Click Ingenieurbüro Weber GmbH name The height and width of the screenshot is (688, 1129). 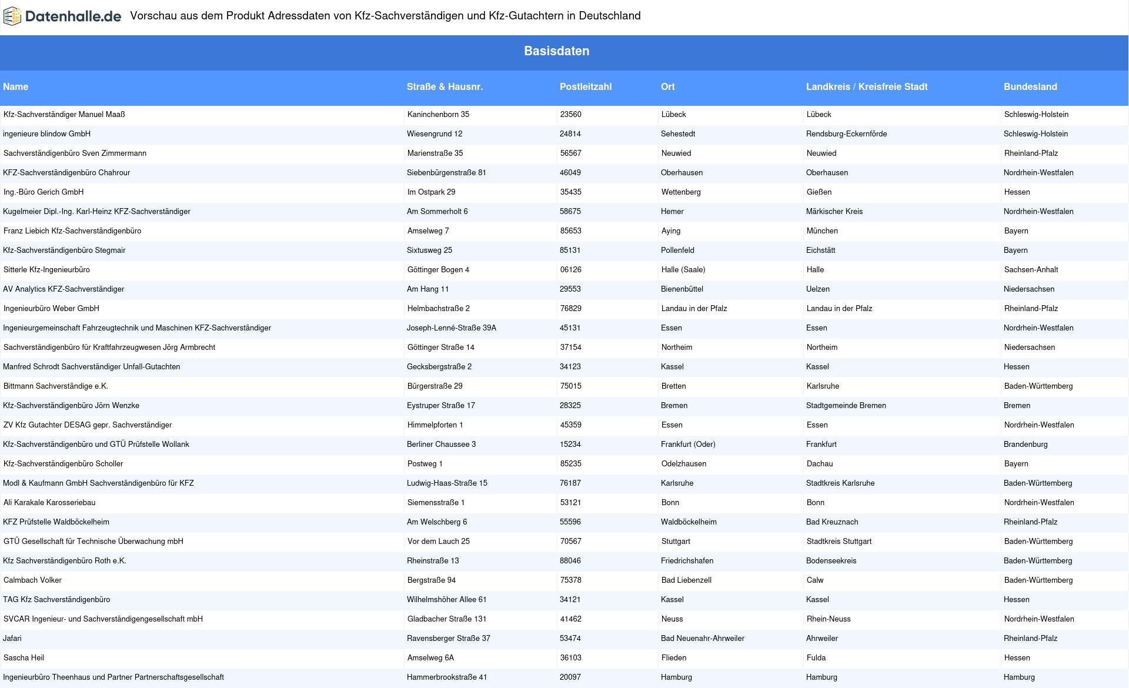click(x=52, y=309)
